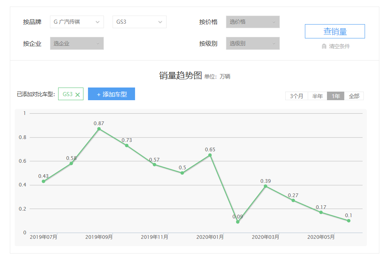Remove GS3 comparison tag via its X icon
Screen dimensions: 390x265
tap(78, 94)
